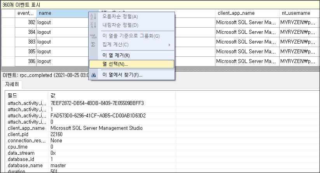Viewport: 320px width, 173px height.
Task: Click nt_username cell in row 386
Action: 299,61
